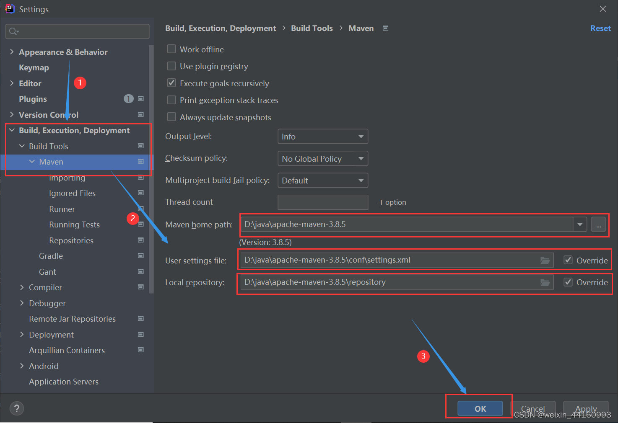Expand the Editor section
This screenshot has height=423, width=618.
coord(12,83)
